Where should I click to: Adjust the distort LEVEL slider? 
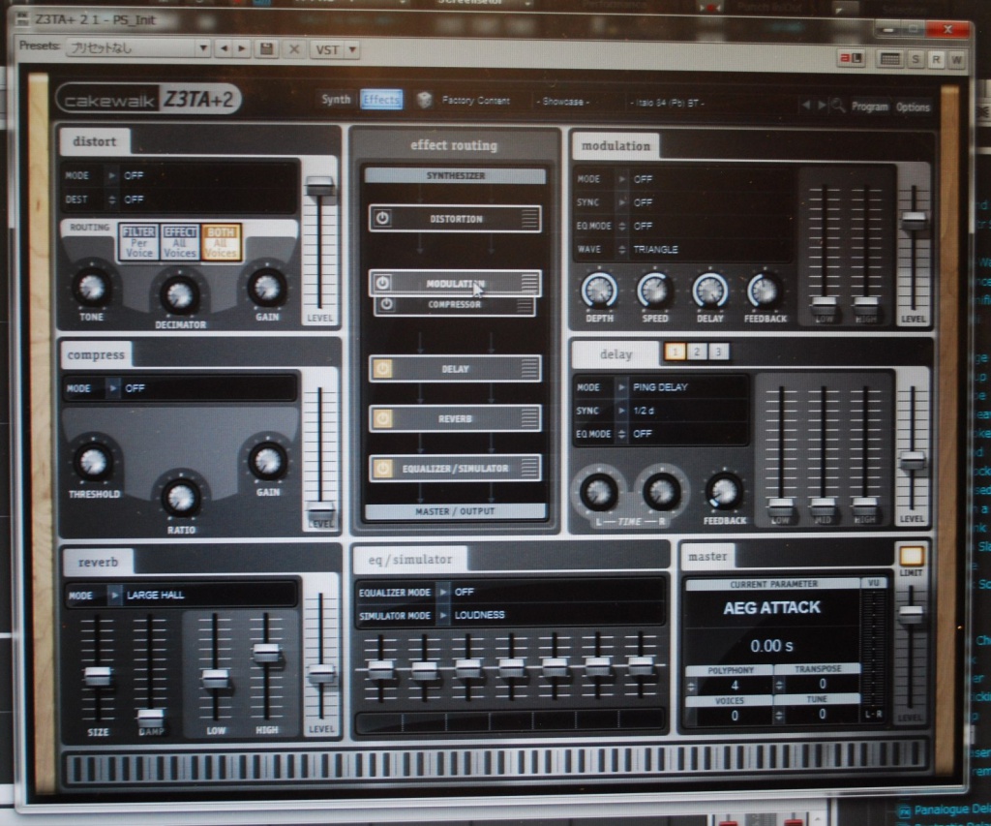click(x=319, y=187)
